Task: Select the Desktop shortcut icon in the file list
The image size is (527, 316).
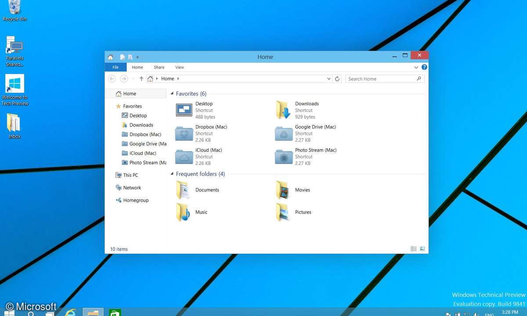Action: click(184, 110)
